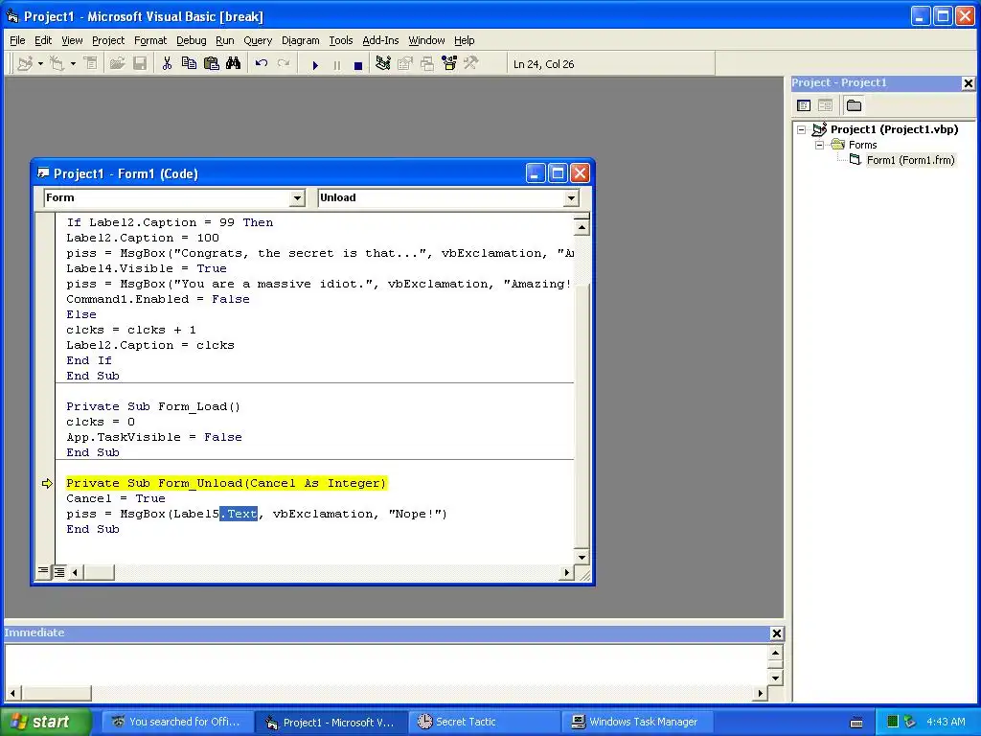Click the Add Form toolbar icon
Viewport: 981px width, 736px height.
tap(57, 64)
